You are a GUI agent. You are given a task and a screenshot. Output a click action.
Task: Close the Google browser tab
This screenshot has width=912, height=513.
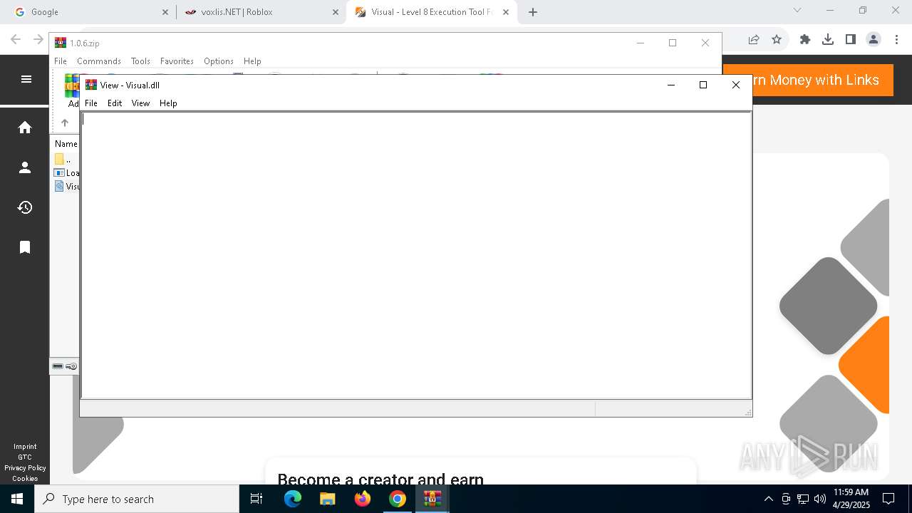tap(165, 12)
